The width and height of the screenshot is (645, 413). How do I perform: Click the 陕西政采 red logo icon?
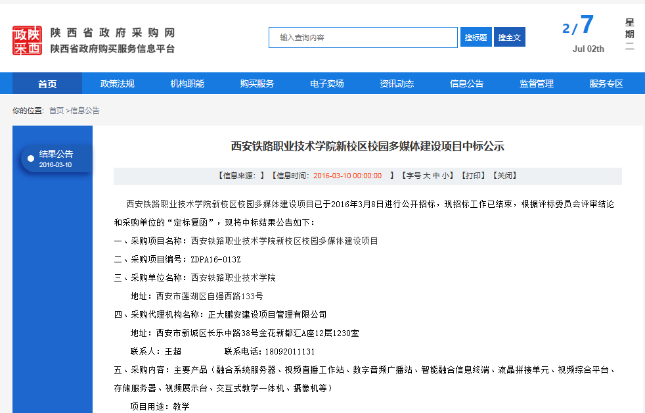pyautogui.click(x=27, y=40)
